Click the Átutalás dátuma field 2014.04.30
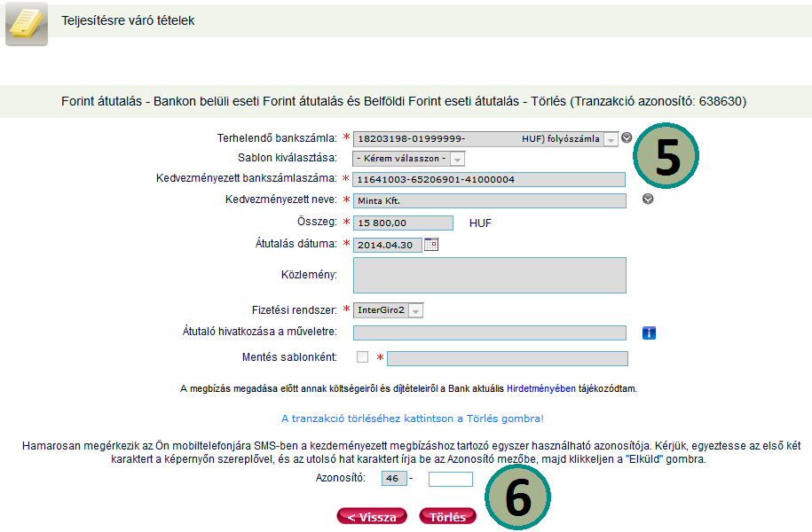The image size is (812, 532). click(387, 245)
